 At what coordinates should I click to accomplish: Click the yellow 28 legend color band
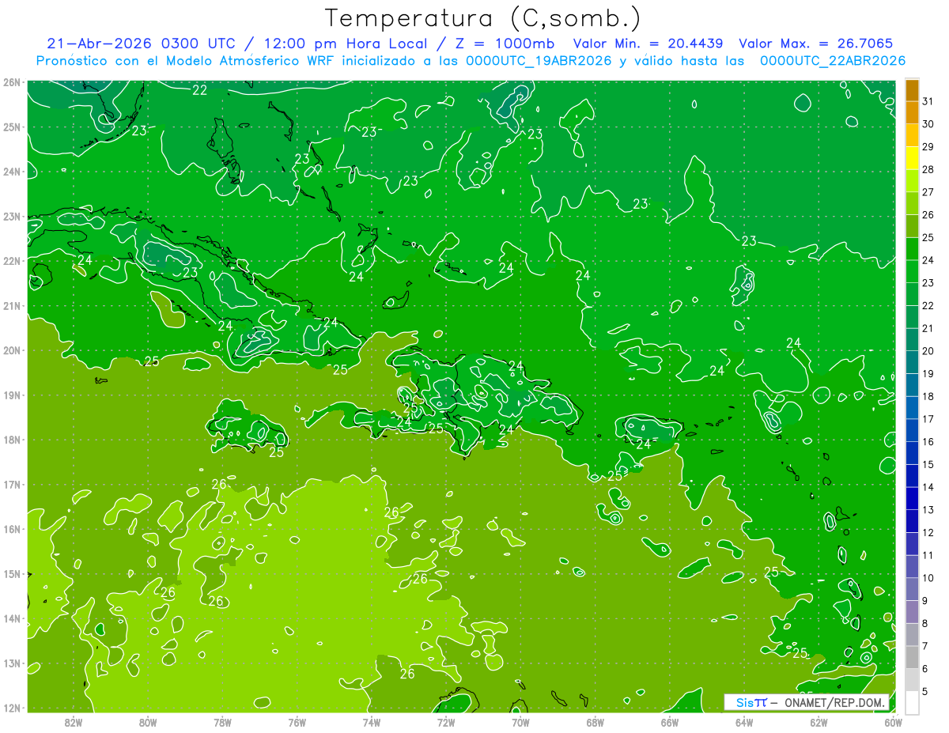[912, 159]
